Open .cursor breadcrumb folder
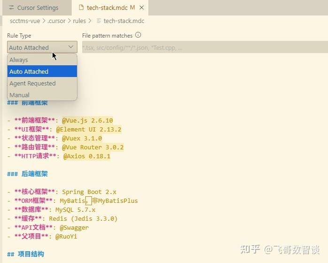This screenshot has height=263, width=328. pos(56,21)
